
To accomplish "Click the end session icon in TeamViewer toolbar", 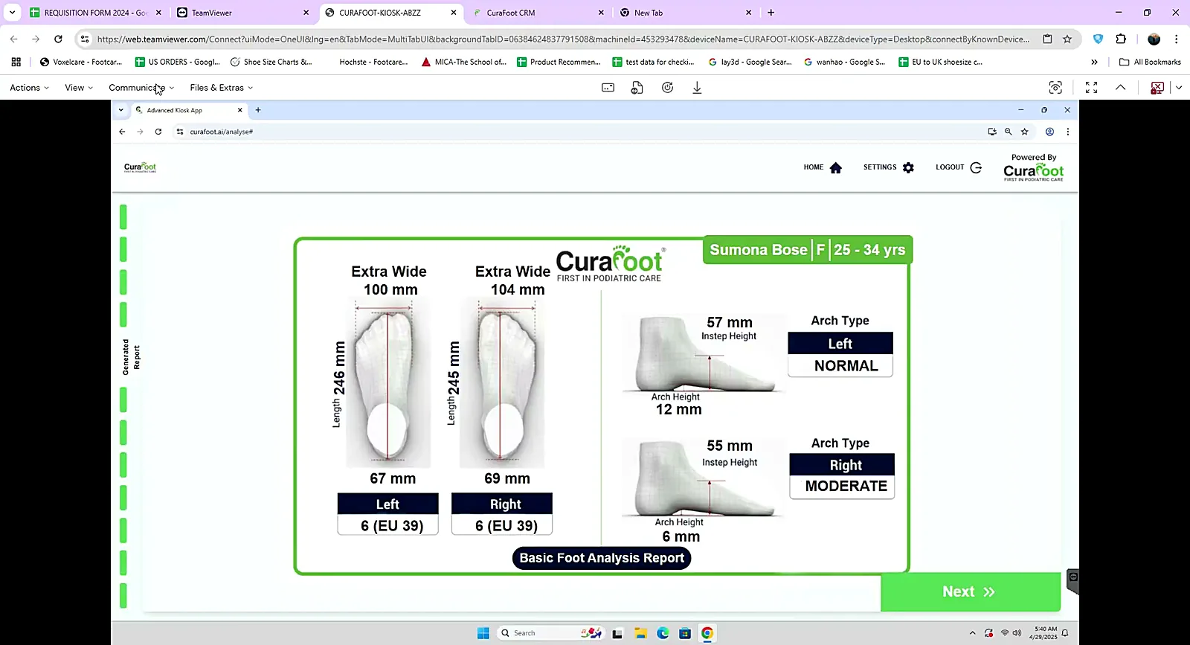I will 1157,88.
